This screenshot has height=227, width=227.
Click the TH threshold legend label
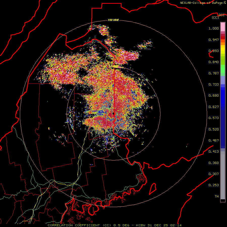pyautogui.click(x=217, y=196)
